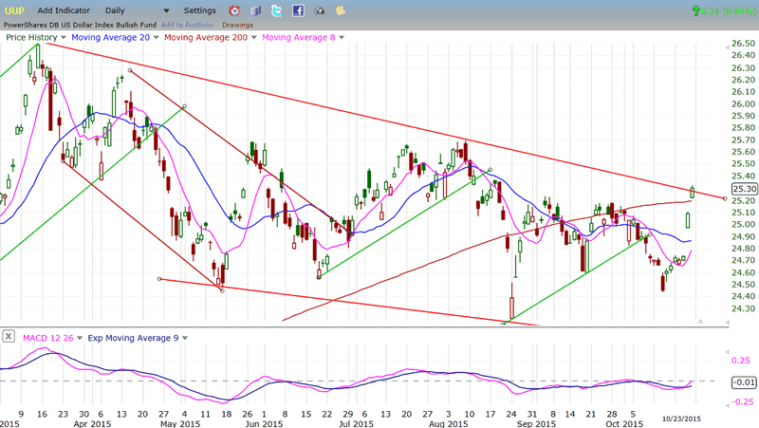Viewport: 759px width, 428px height.
Task: Expand Moving Average 200 options
Action: point(254,38)
